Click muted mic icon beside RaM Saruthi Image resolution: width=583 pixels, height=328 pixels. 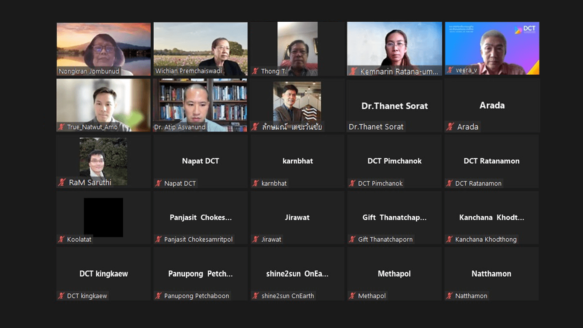coord(62,182)
